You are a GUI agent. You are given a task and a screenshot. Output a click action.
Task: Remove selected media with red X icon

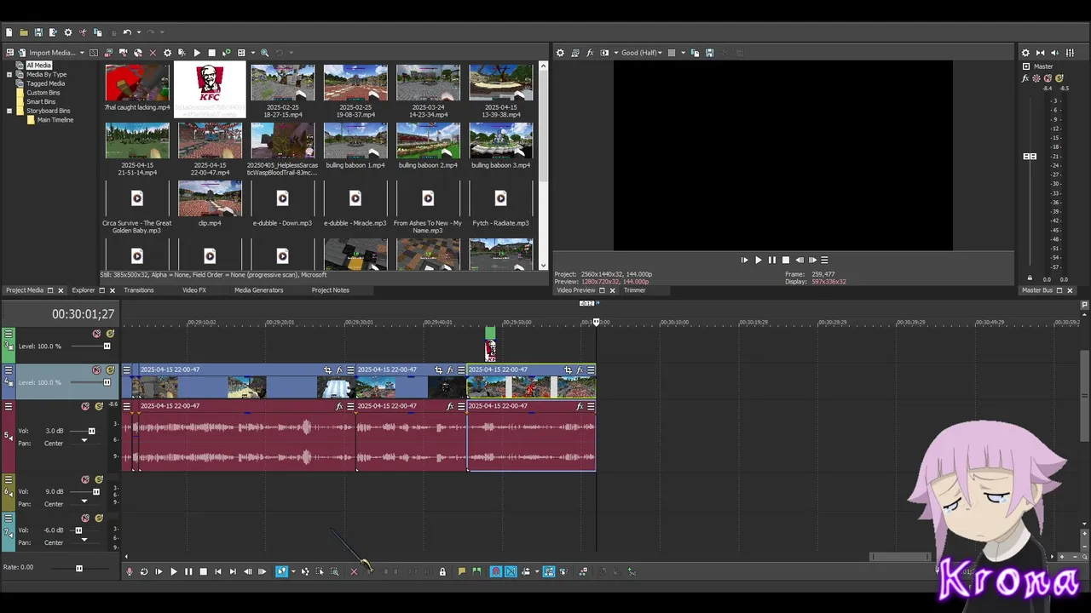[153, 53]
